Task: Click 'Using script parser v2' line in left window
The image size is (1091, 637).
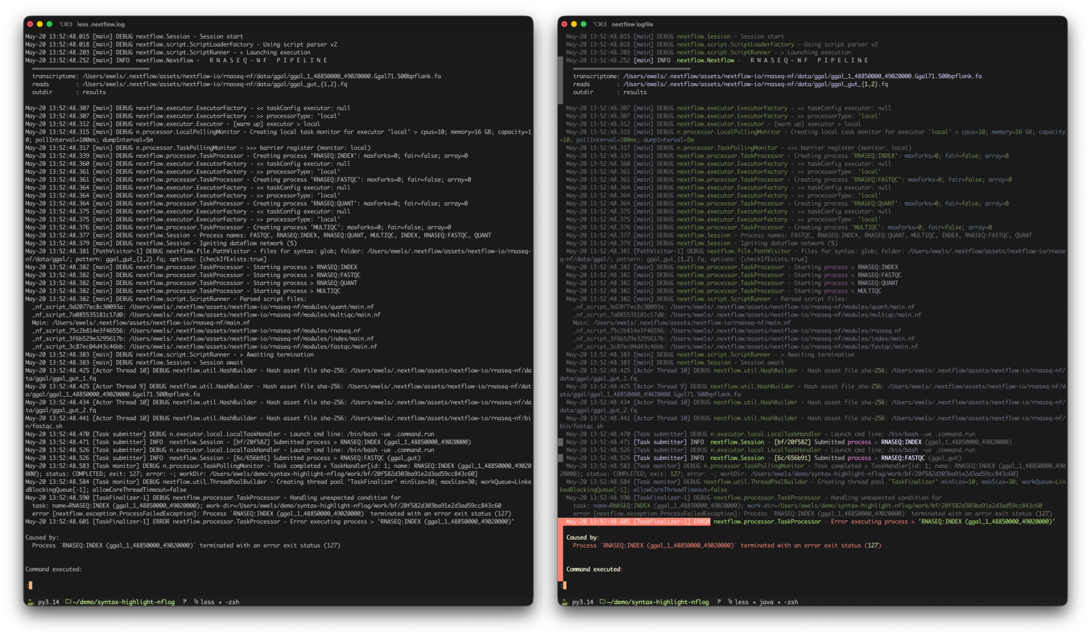Action: tap(181, 45)
